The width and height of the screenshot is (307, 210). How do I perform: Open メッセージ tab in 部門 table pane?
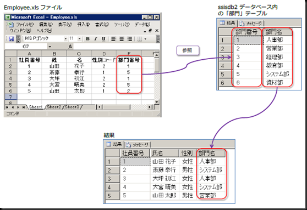tap(251, 24)
